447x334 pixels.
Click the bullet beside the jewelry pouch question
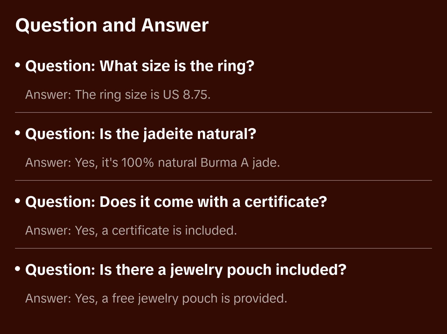coord(18,269)
